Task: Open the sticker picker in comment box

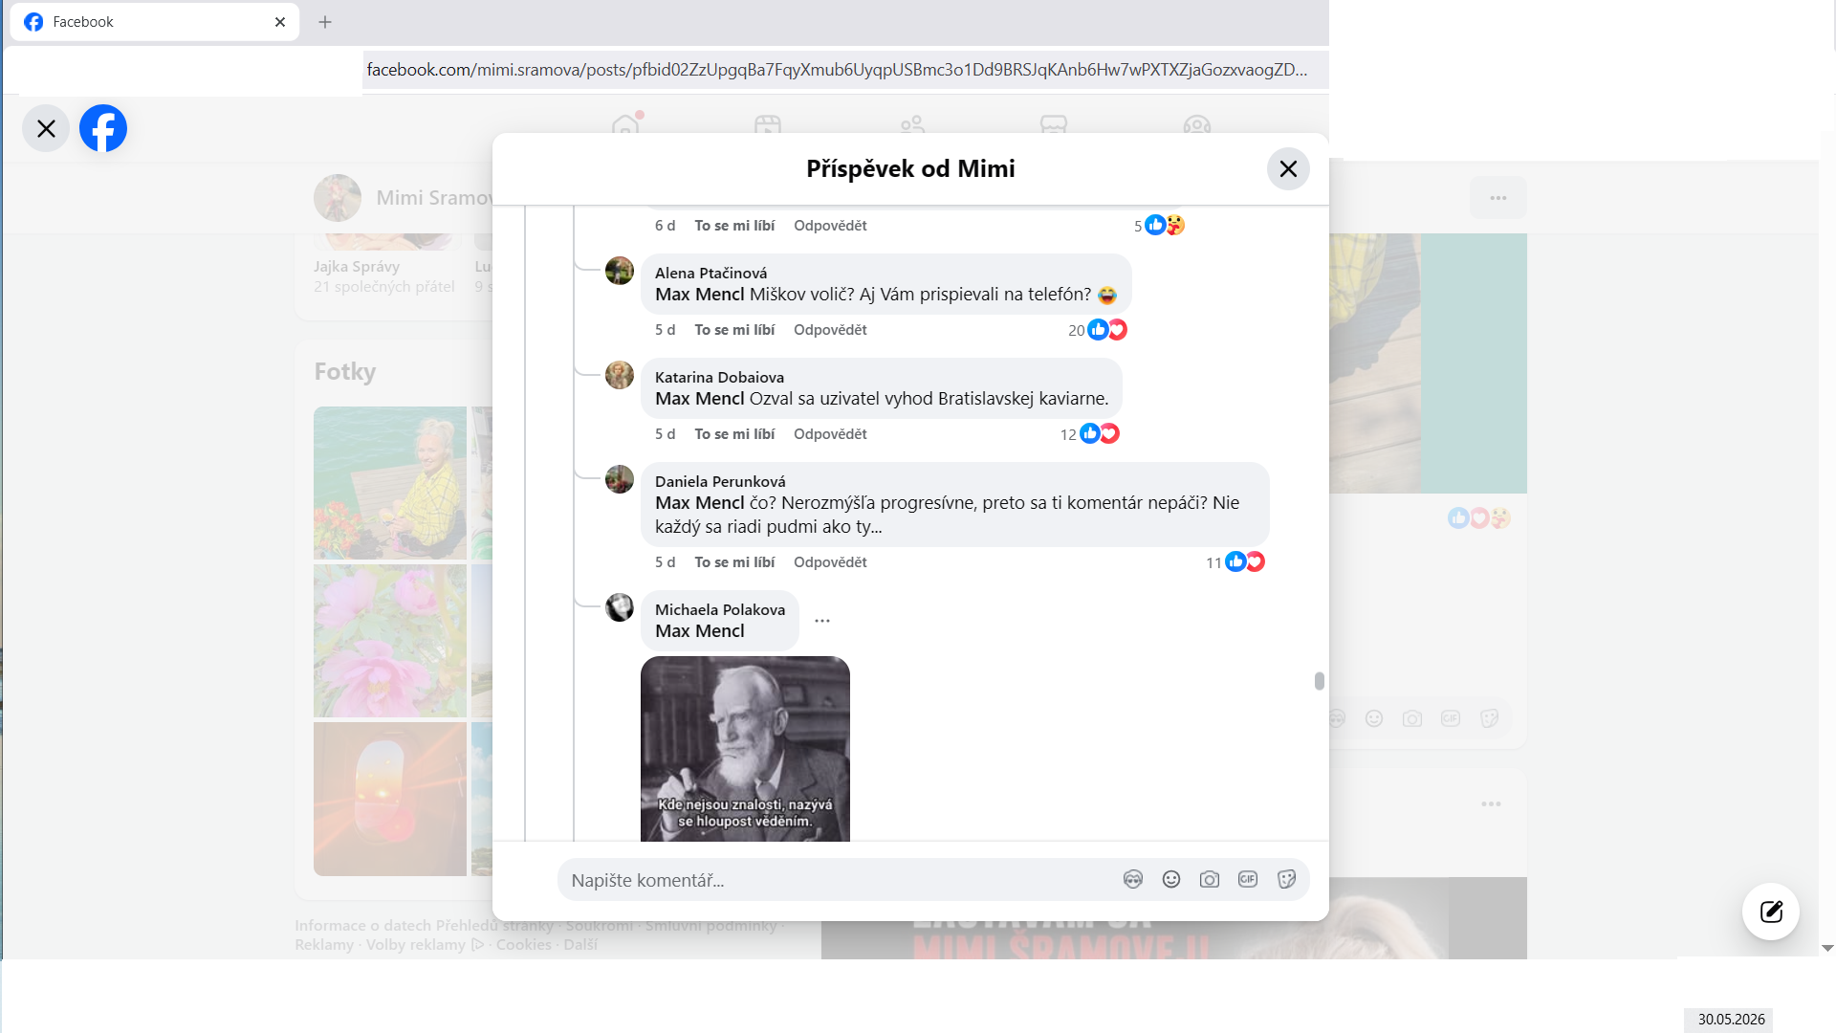Action: pos(1286,880)
